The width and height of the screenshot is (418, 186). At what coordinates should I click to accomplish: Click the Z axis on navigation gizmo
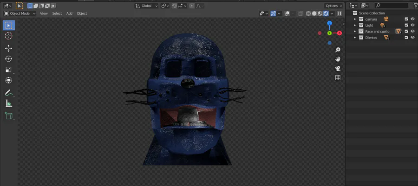pyautogui.click(x=329, y=23)
